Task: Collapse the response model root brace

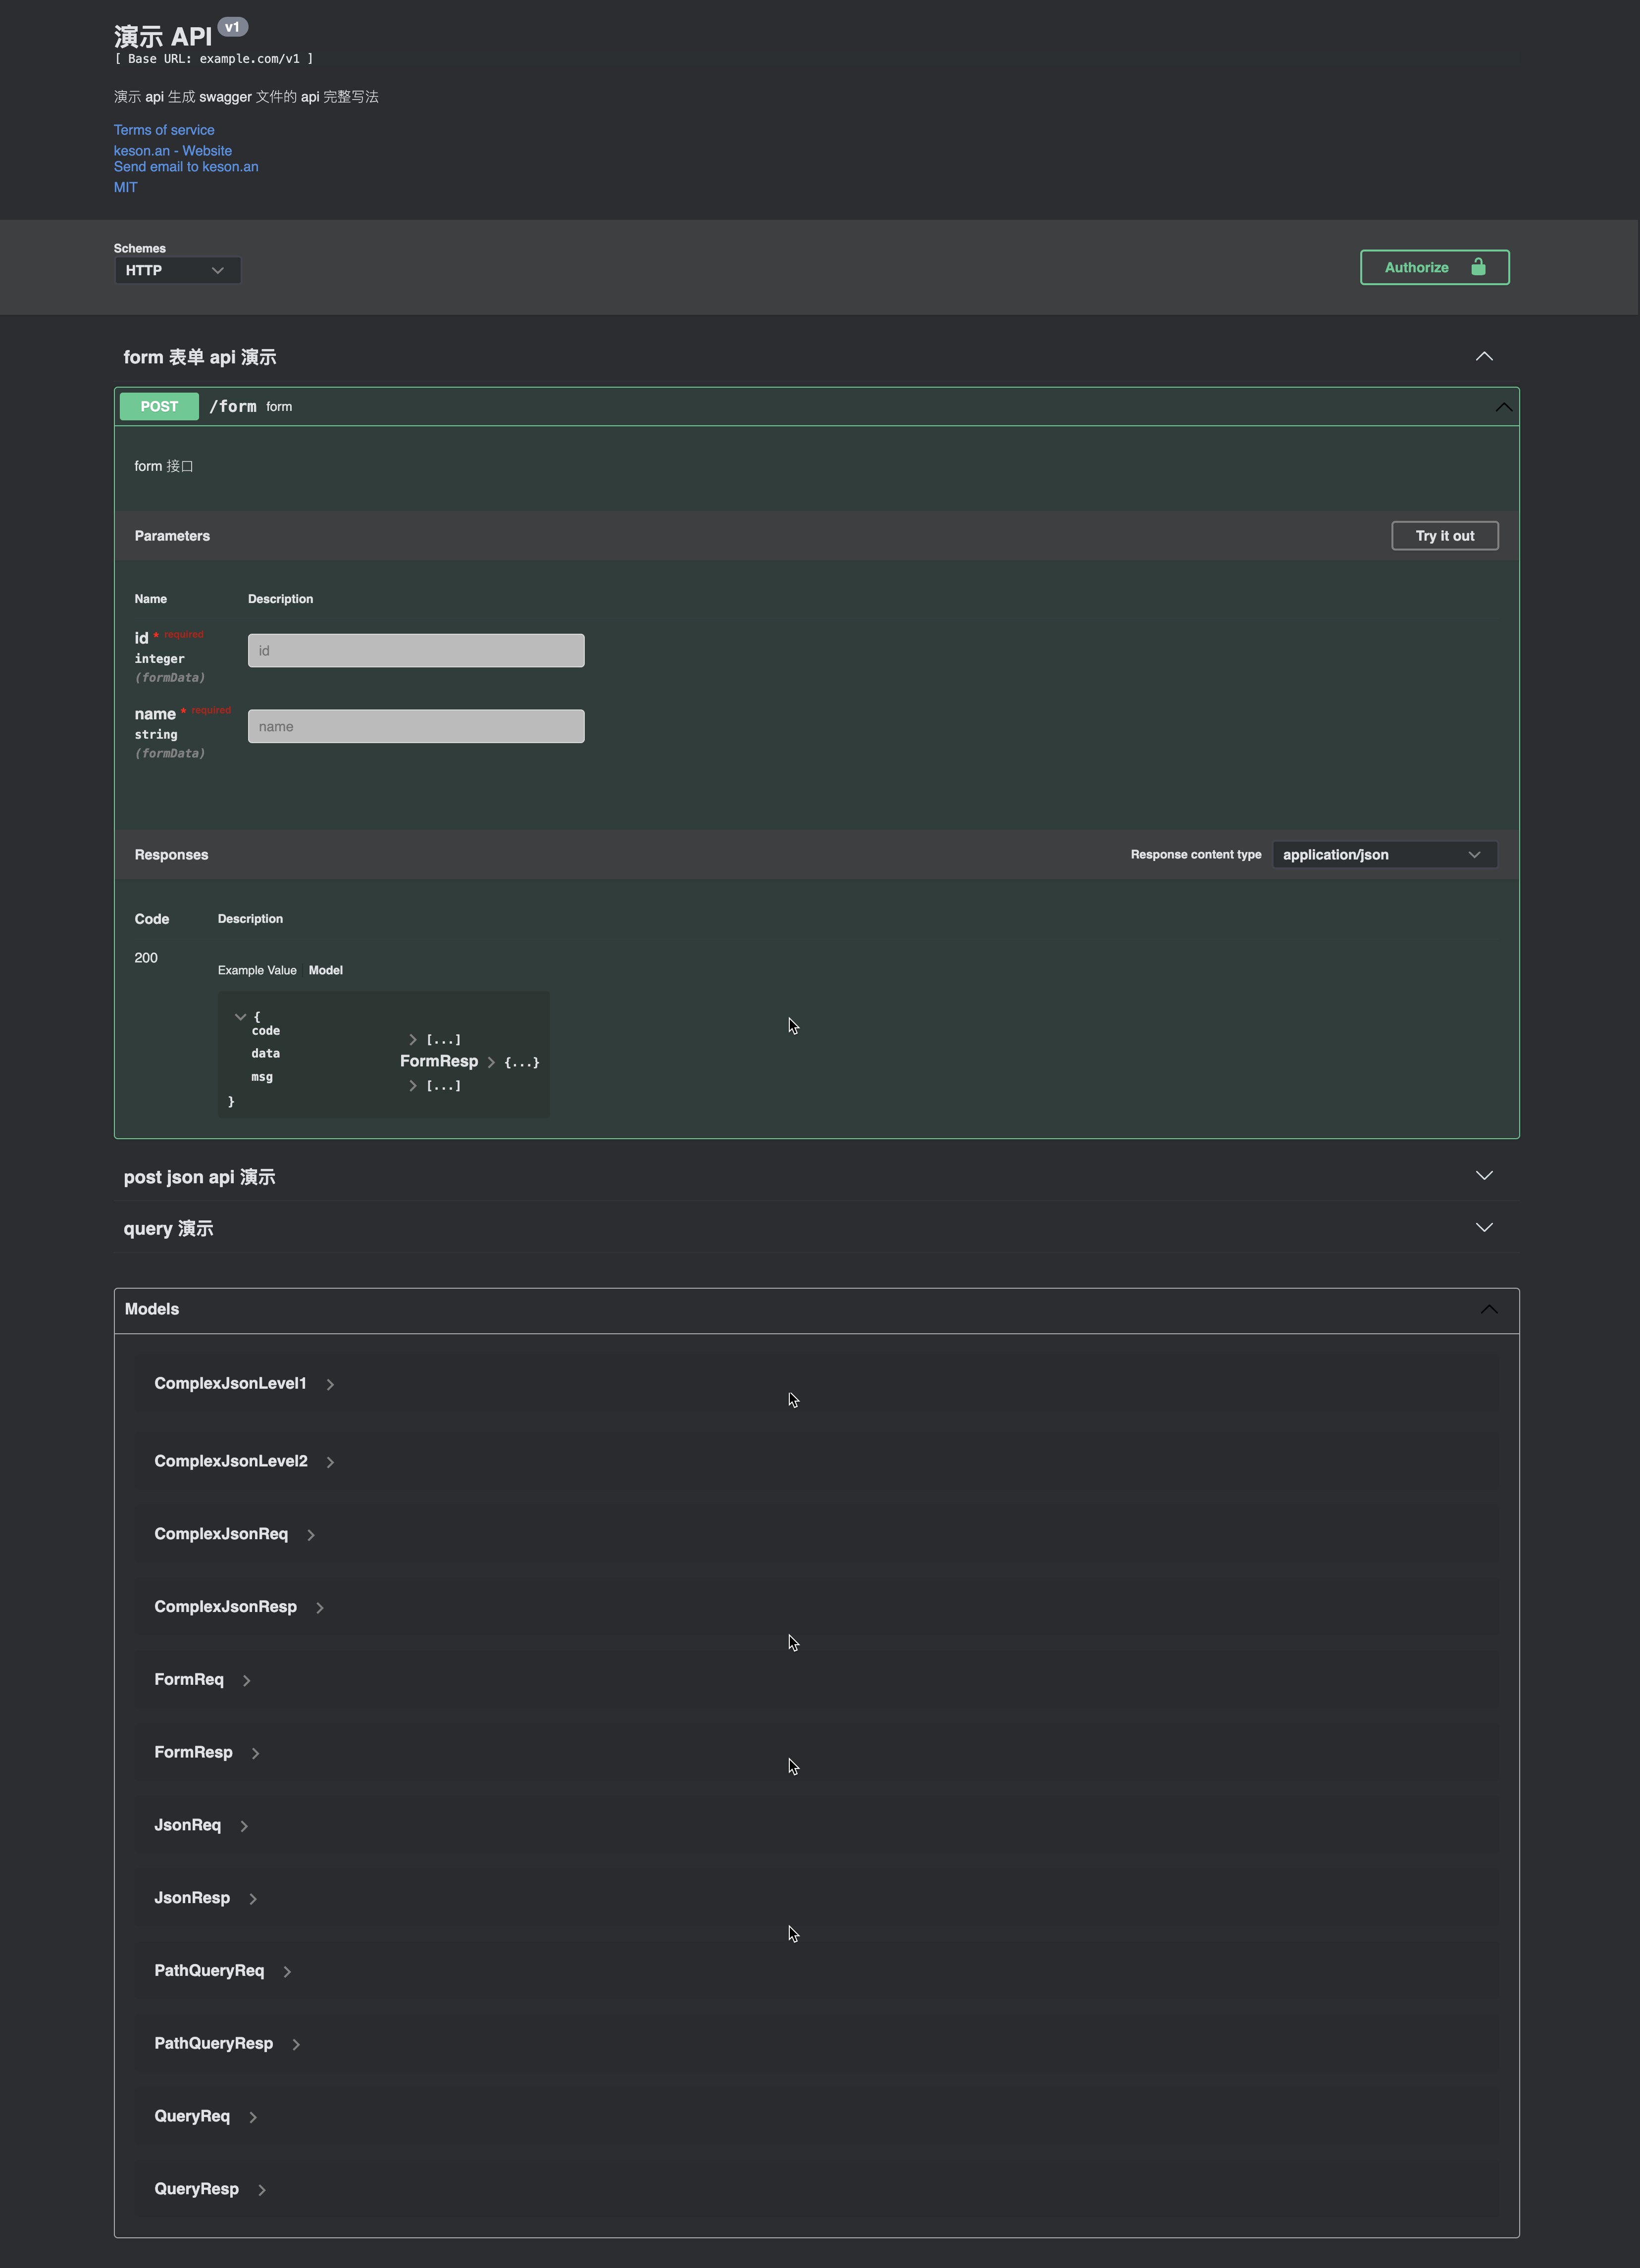Action: tap(240, 1017)
